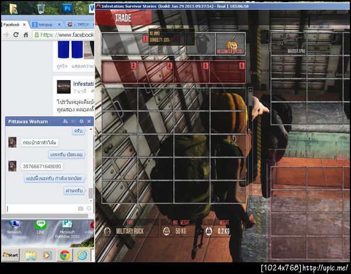
Task: Launch Photoshop from the desktop icon
Action: [67, 9]
